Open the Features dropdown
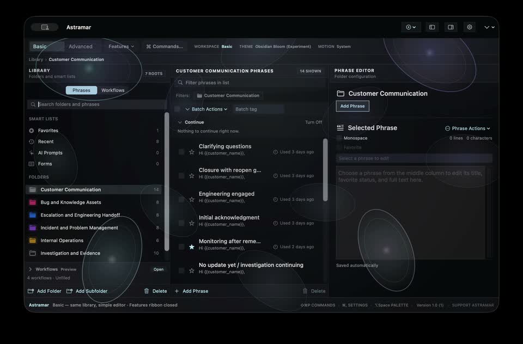 coord(121,47)
